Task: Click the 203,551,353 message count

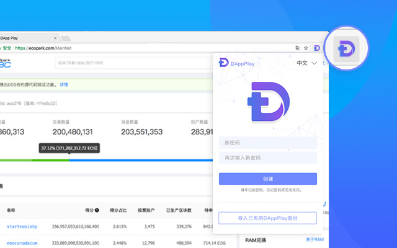Action: 142,132
